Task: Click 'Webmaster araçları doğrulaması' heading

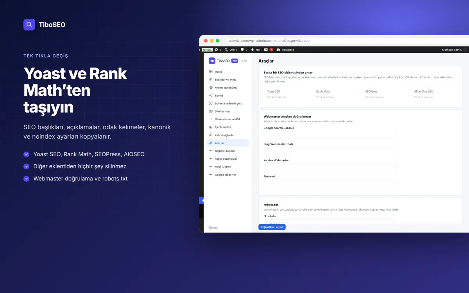Action: [x=287, y=116]
